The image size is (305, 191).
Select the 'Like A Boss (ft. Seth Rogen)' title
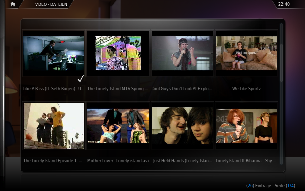pos(54,89)
